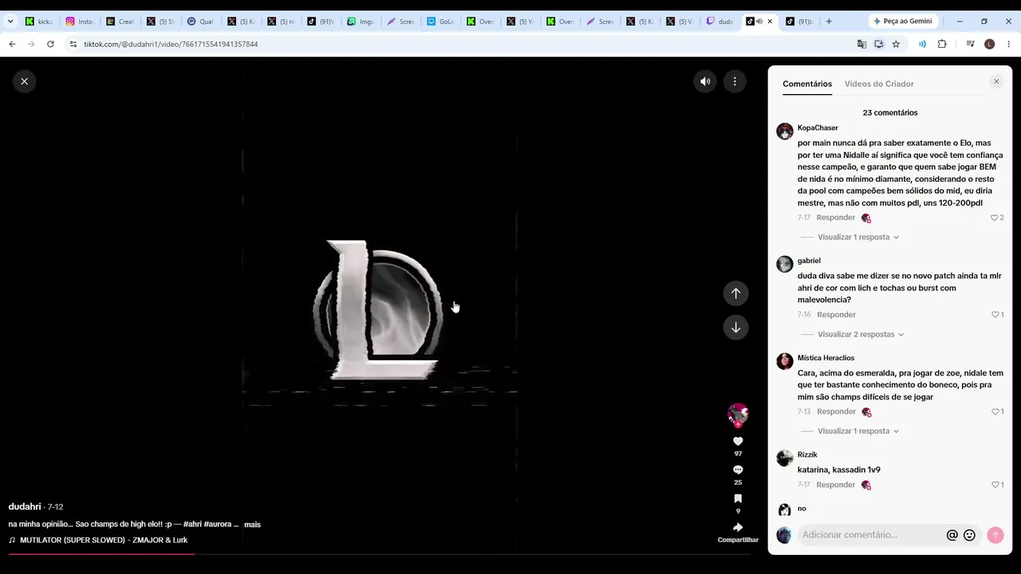
Task: Click the 'Peça ao Gemini' button
Action: point(901,22)
